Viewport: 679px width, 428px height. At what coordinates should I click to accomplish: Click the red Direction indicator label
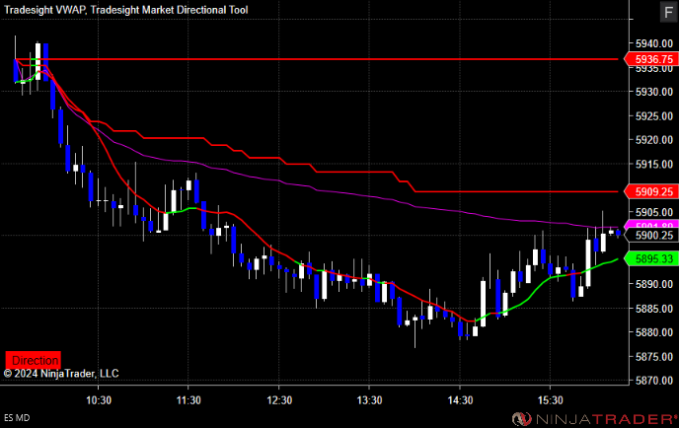pos(34,360)
